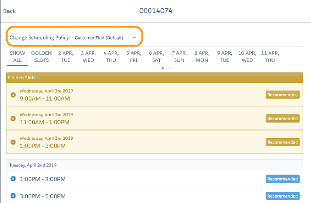Image resolution: width=311 pixels, height=203 pixels.
Task: Click info icon beside 9:00AM - 11:00AM golden slot
Action: [13, 95]
